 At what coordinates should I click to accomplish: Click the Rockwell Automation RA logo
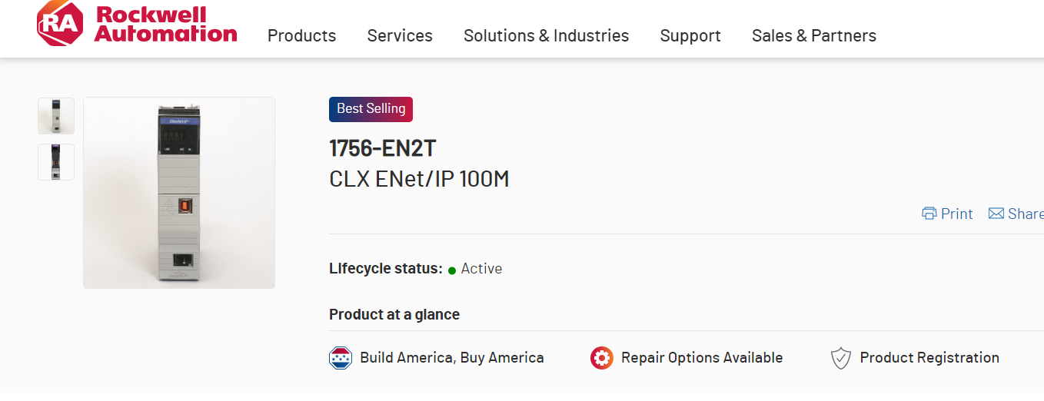tap(60, 24)
